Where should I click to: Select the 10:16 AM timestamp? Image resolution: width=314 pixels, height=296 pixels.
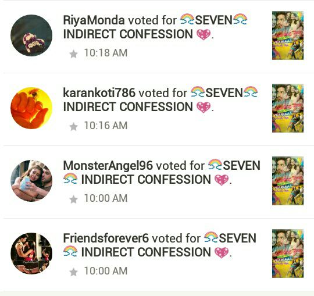coord(105,126)
